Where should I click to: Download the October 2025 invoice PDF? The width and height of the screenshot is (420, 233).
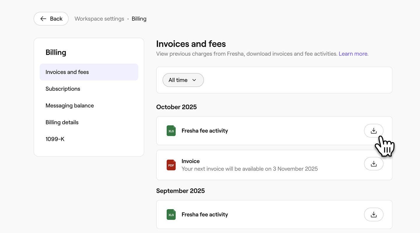point(373,164)
